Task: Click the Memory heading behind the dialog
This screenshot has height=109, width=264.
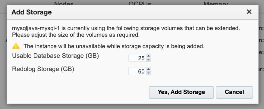Action: point(216,3)
